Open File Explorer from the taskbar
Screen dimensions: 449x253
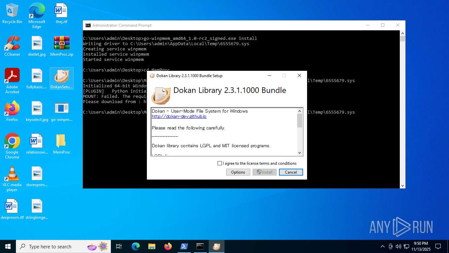[152, 246]
